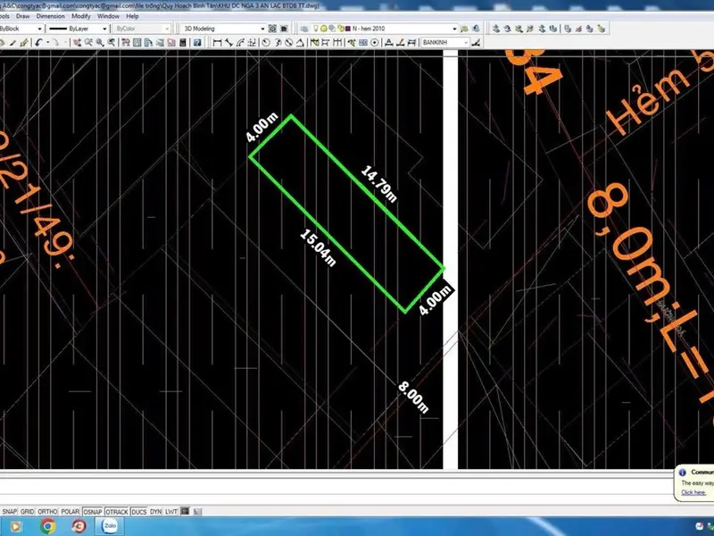
Task: Toggle POLAR tracking in status bar
Action: coord(71,511)
